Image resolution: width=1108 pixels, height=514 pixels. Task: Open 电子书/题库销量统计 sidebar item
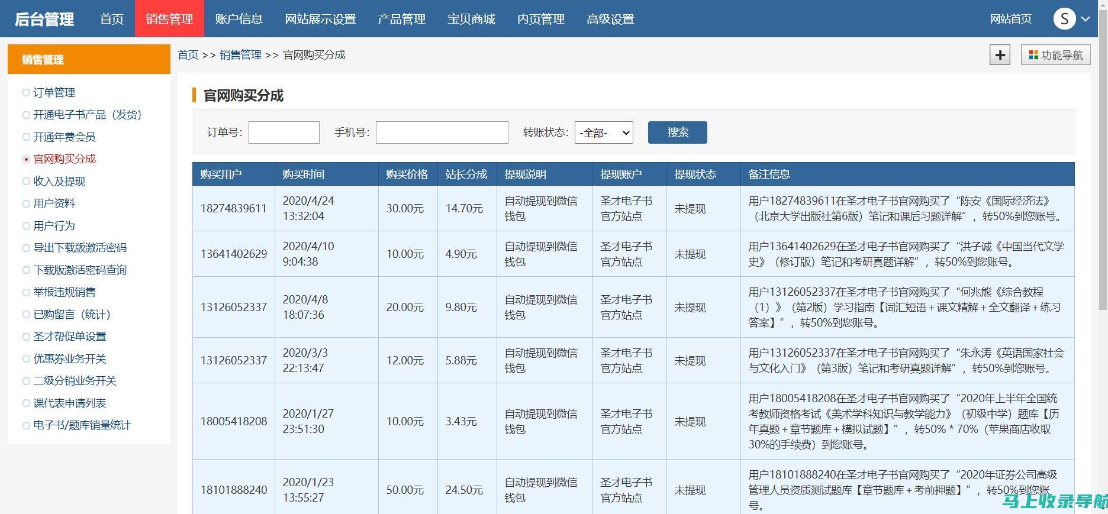pos(82,425)
